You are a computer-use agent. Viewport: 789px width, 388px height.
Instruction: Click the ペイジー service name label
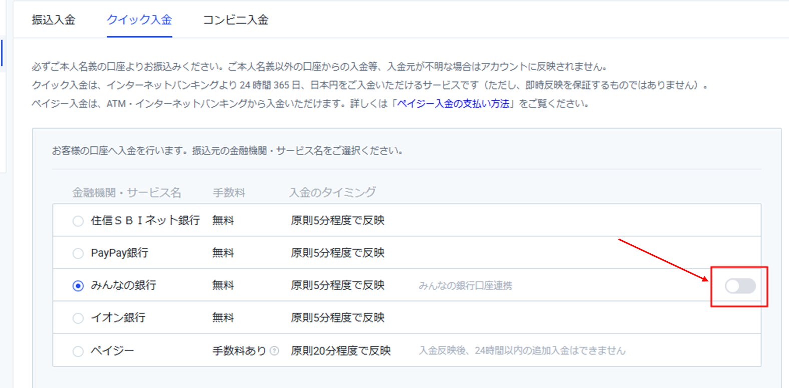click(112, 351)
